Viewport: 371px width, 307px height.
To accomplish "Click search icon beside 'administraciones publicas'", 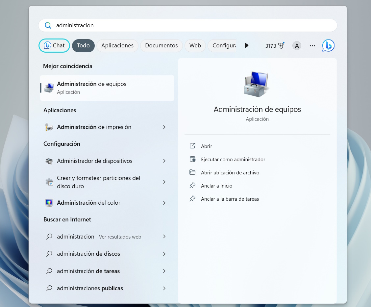I will (x=49, y=288).
